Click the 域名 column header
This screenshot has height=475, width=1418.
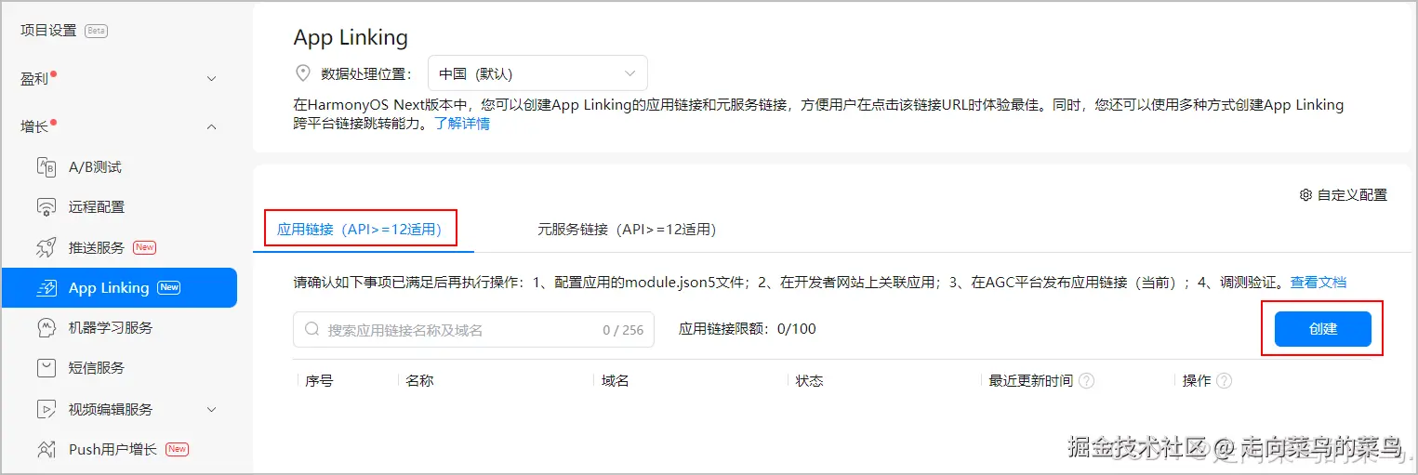coord(616,381)
